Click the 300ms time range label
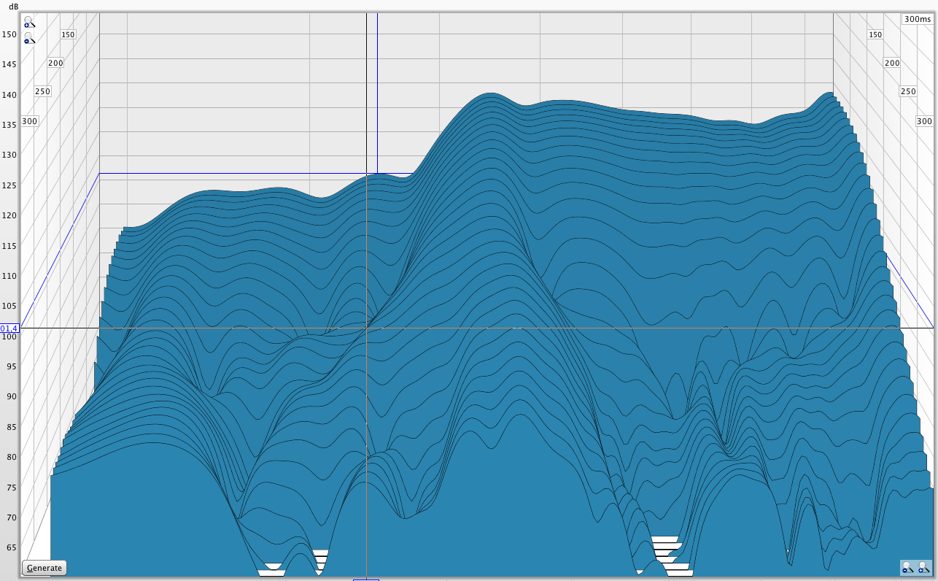Image resolution: width=938 pixels, height=581 pixels. coord(917,19)
